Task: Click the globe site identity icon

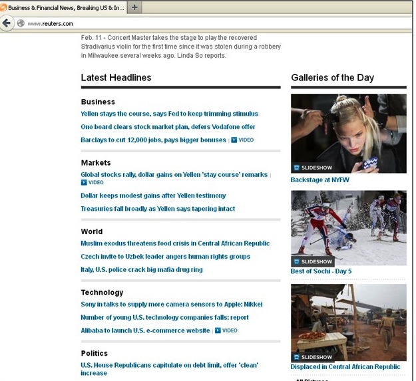Action: click(x=21, y=23)
